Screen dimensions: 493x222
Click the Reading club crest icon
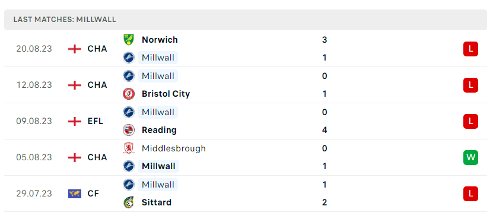[129, 130]
